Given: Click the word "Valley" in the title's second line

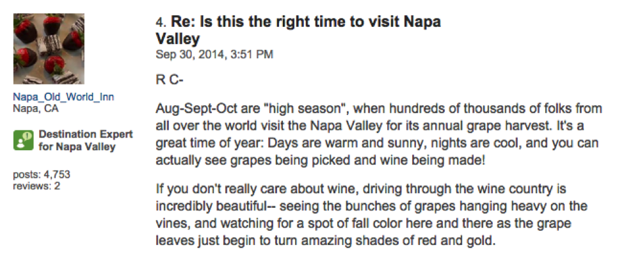Looking at the screenshot, I should pos(179,38).
